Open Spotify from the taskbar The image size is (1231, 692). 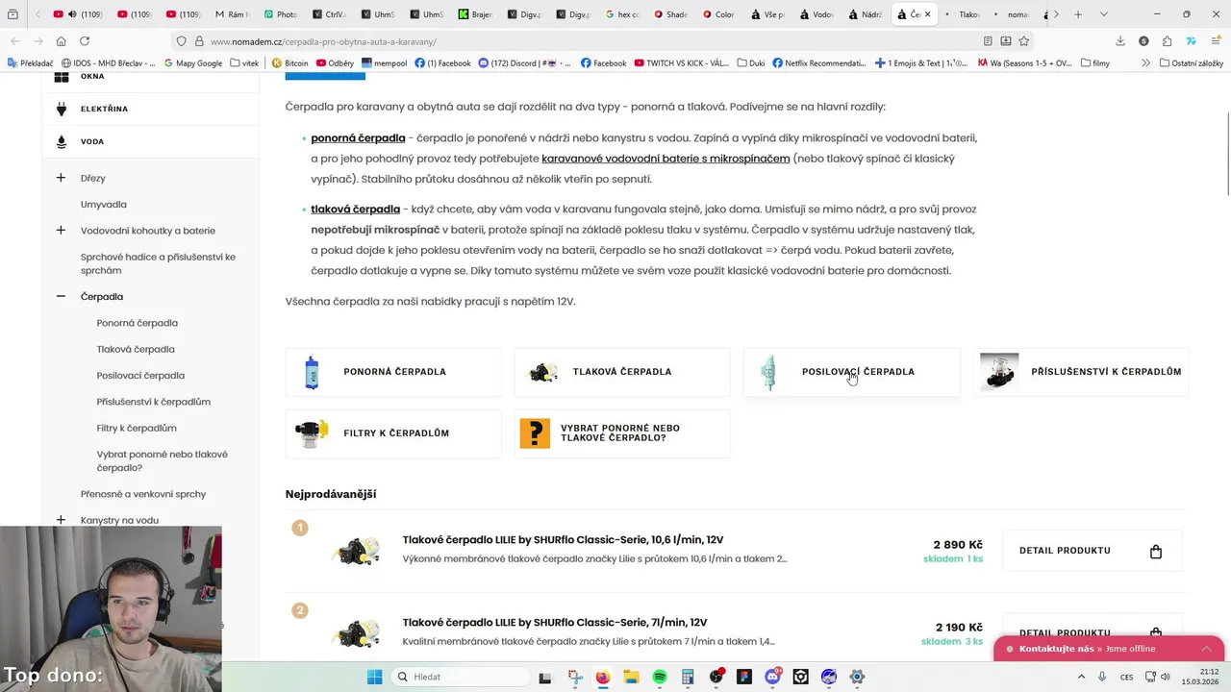pyautogui.click(x=660, y=677)
